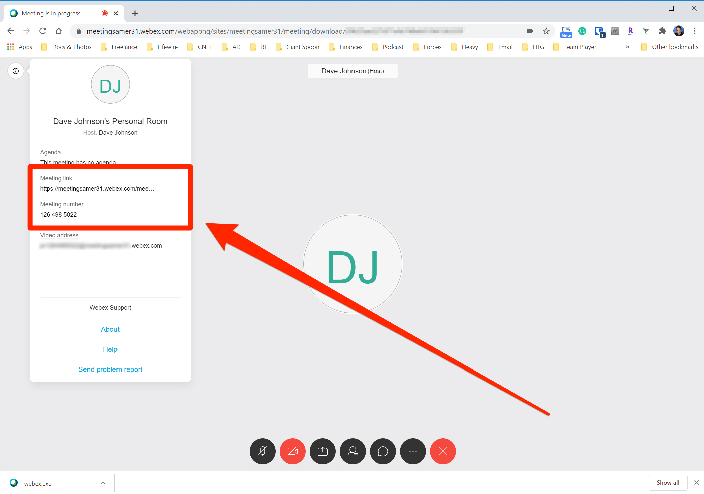The width and height of the screenshot is (704, 494).
Task: Open the Lifewire bookmarks folder
Action: click(x=162, y=47)
